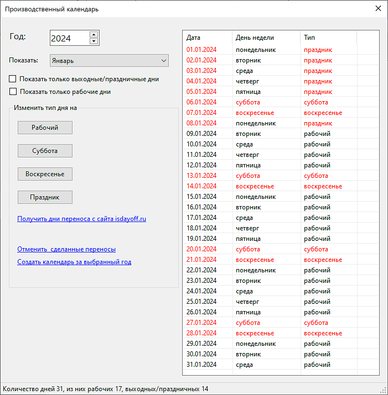Select the 29.01.2024 row
The height and width of the screenshot is (395, 388).
coord(281,344)
